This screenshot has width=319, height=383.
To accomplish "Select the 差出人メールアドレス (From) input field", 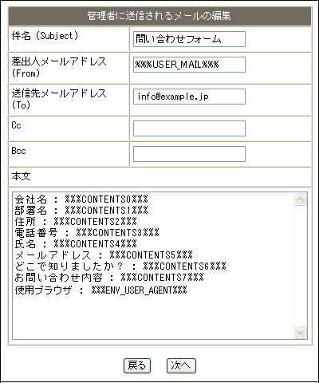I will click(x=189, y=65).
